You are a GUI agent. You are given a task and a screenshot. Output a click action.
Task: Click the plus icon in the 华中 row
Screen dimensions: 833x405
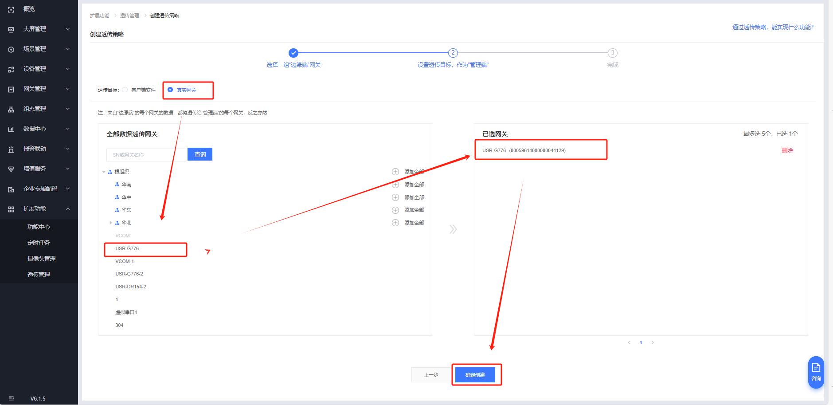395,197
